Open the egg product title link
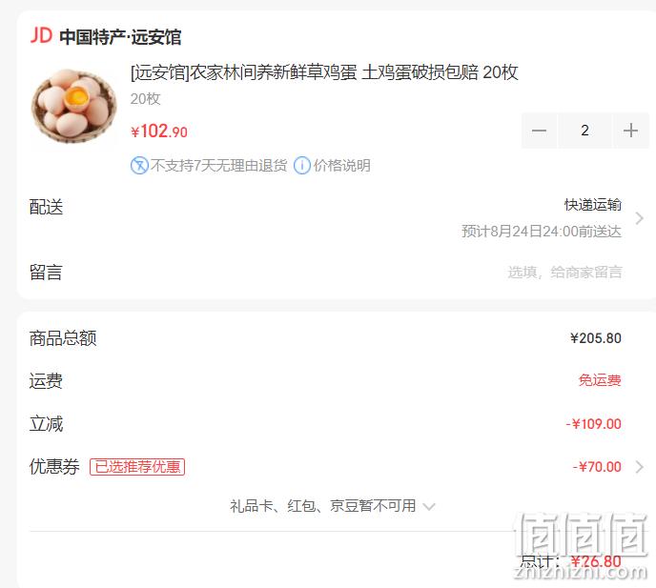The height and width of the screenshot is (588, 656). [x=324, y=72]
